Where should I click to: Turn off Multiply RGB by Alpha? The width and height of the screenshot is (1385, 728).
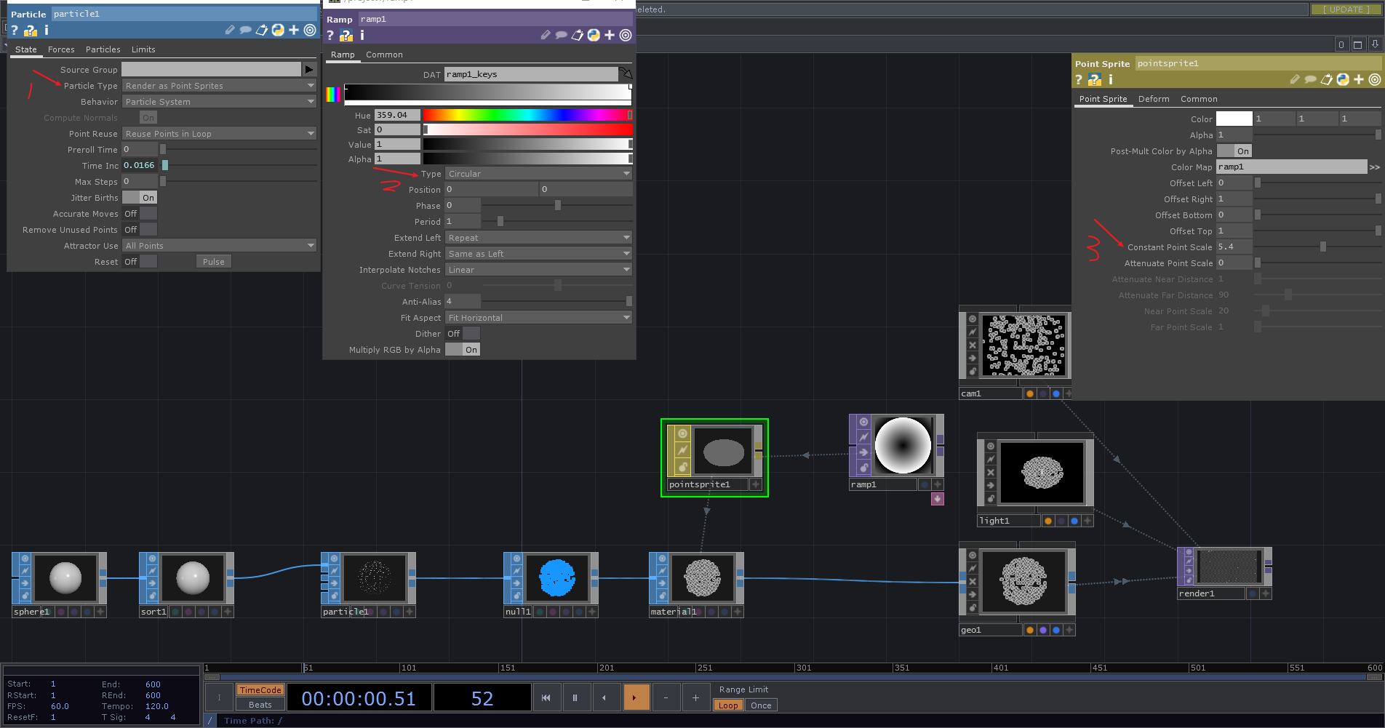(x=462, y=349)
